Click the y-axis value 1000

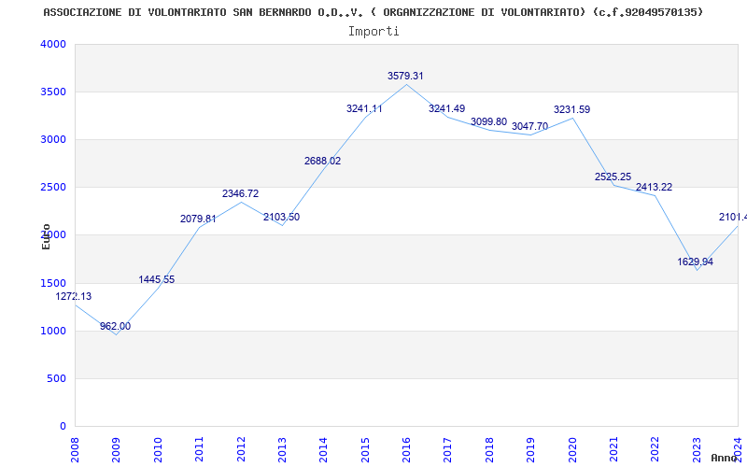[x=53, y=332]
